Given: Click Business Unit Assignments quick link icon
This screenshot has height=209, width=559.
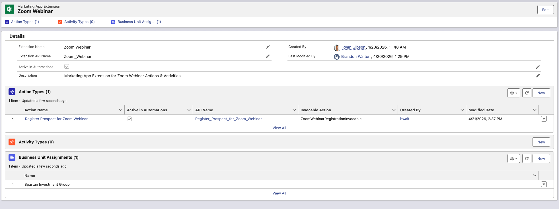Looking at the screenshot, I should (x=113, y=22).
